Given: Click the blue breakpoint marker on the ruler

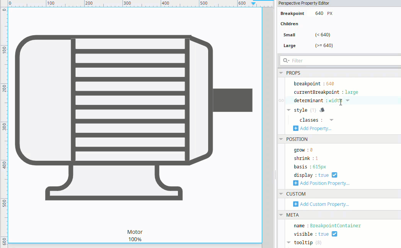Looking at the screenshot, I should 253,3.
